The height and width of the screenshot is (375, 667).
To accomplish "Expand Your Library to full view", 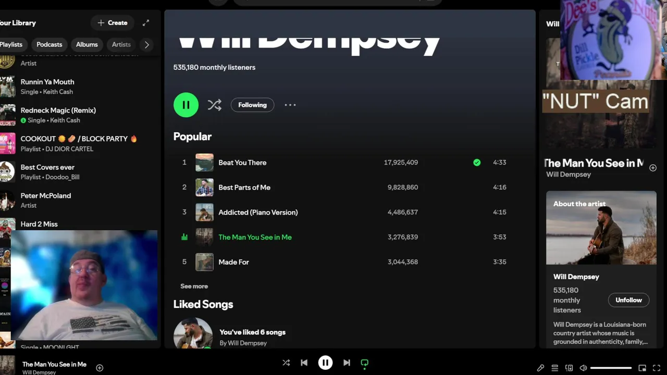I will tap(146, 23).
